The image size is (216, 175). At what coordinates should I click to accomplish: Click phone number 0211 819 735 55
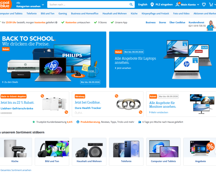pyautogui.click(x=197, y=26)
